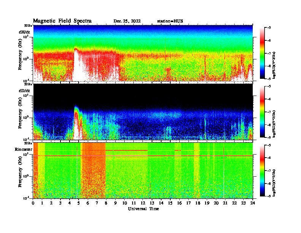Click the '-5' label on top color scale
Viewport: 301px width, 233px height.
click(x=268, y=28)
